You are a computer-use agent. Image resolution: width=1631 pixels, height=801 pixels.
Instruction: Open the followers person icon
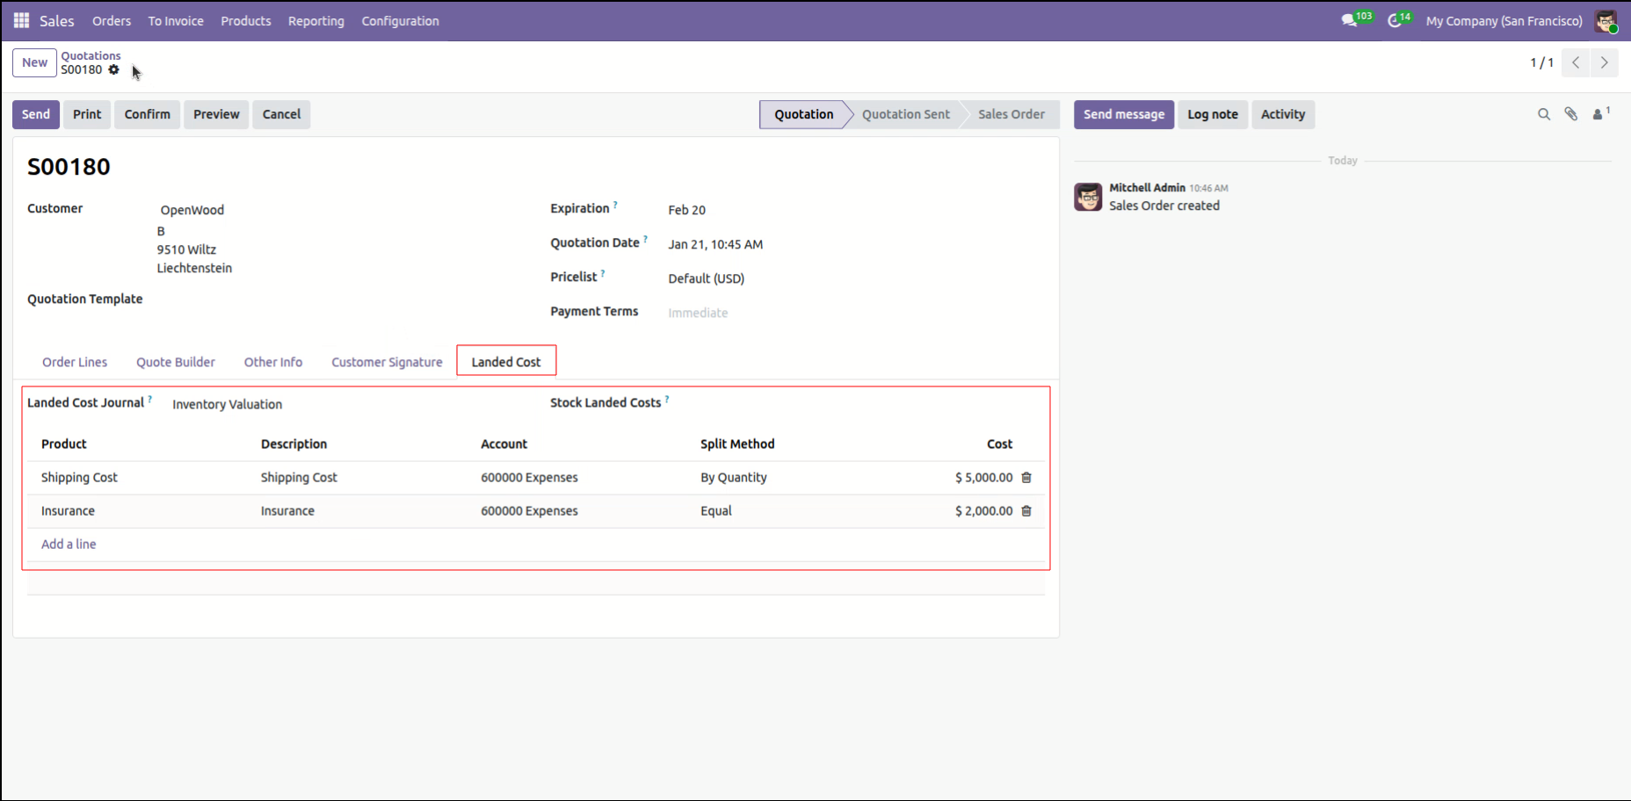point(1598,114)
